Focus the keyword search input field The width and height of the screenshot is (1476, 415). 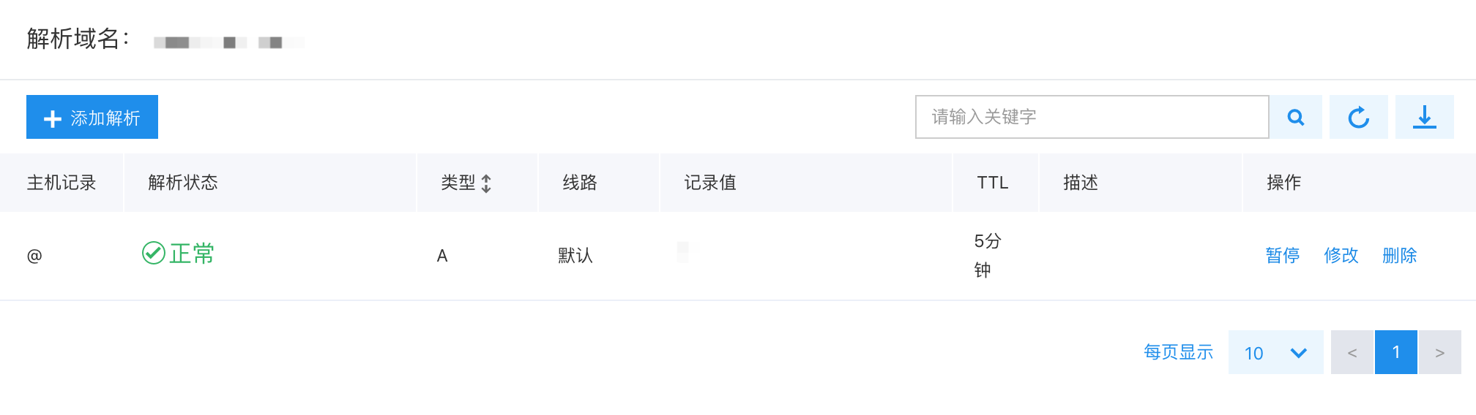1092,117
